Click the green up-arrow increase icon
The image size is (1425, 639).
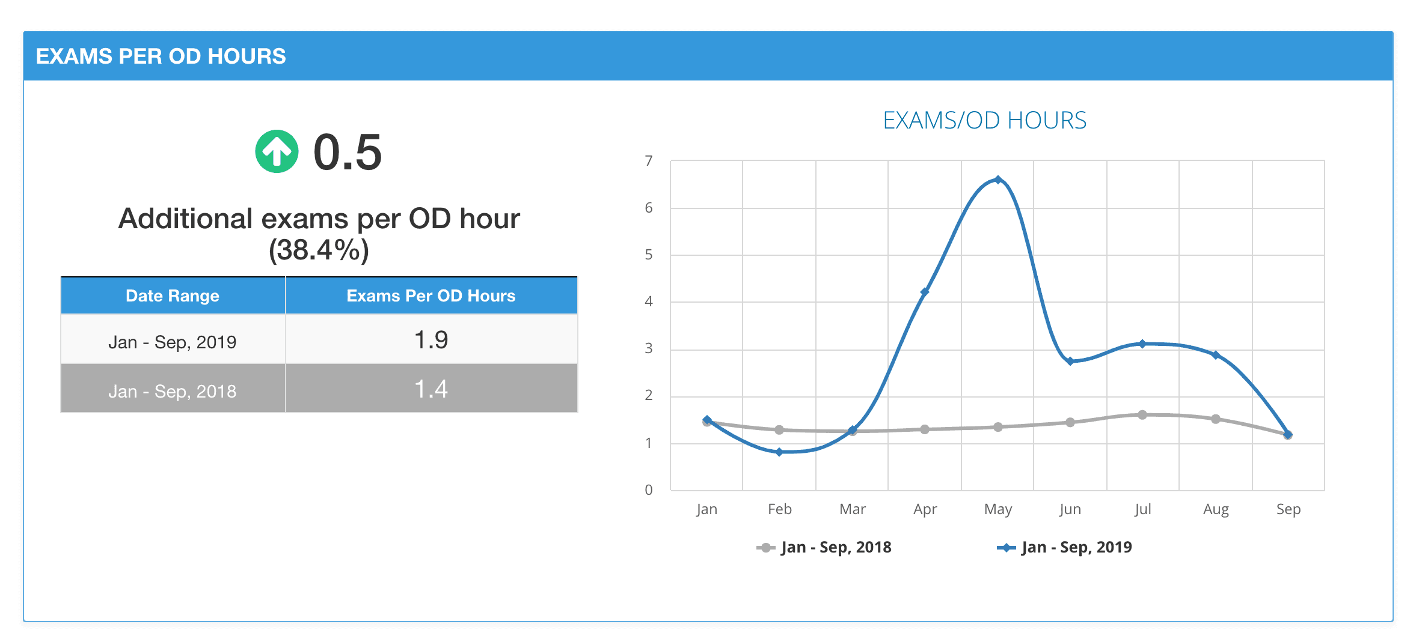pyautogui.click(x=277, y=151)
